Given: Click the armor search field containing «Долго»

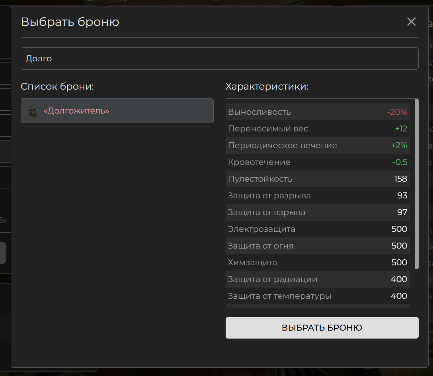Looking at the screenshot, I should (220, 59).
